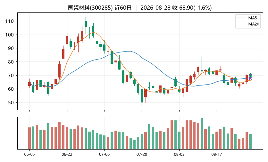Viewport: 268px width, 162px height.
Task: Click the 50 price axis label
Action: (11, 102)
